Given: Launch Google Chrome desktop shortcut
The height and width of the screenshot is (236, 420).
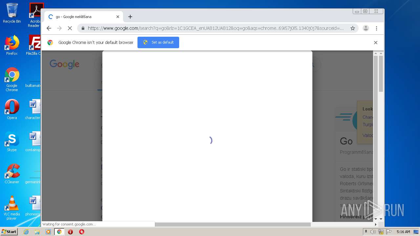Looking at the screenshot, I should 12,79.
